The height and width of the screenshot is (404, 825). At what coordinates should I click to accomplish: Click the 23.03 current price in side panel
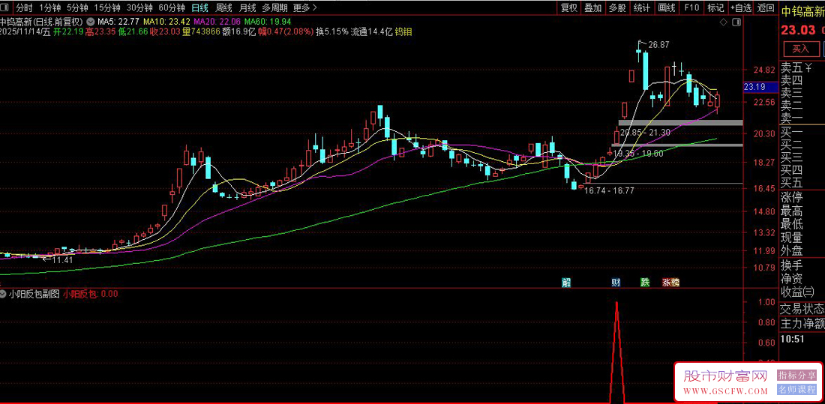tap(798, 29)
